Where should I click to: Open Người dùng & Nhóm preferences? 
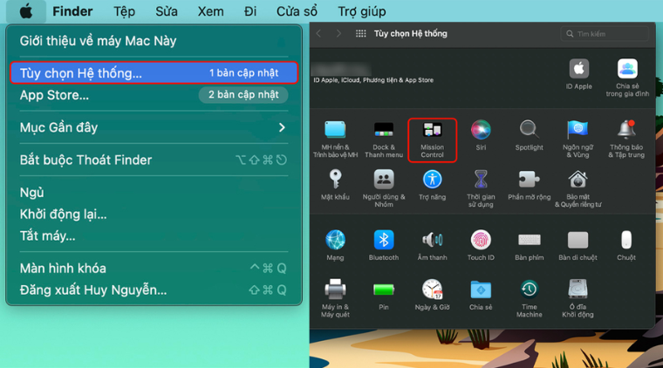(x=384, y=189)
